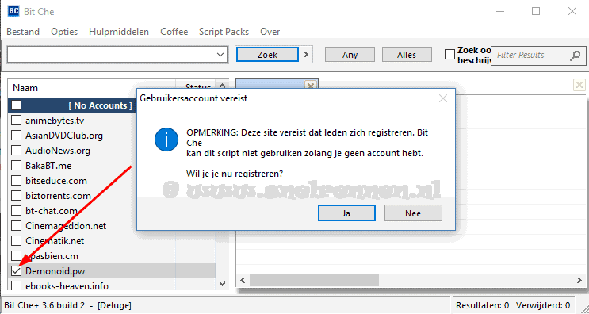Click the Zoek search button
The image size is (589, 314).
[267, 55]
